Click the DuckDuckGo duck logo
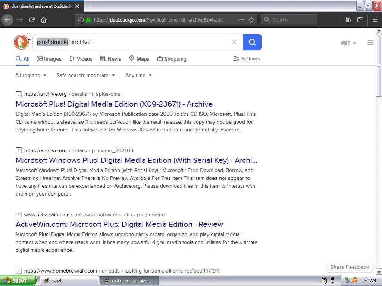Image resolution: width=382 pixels, height=286 pixels. pyautogui.click(x=21, y=42)
